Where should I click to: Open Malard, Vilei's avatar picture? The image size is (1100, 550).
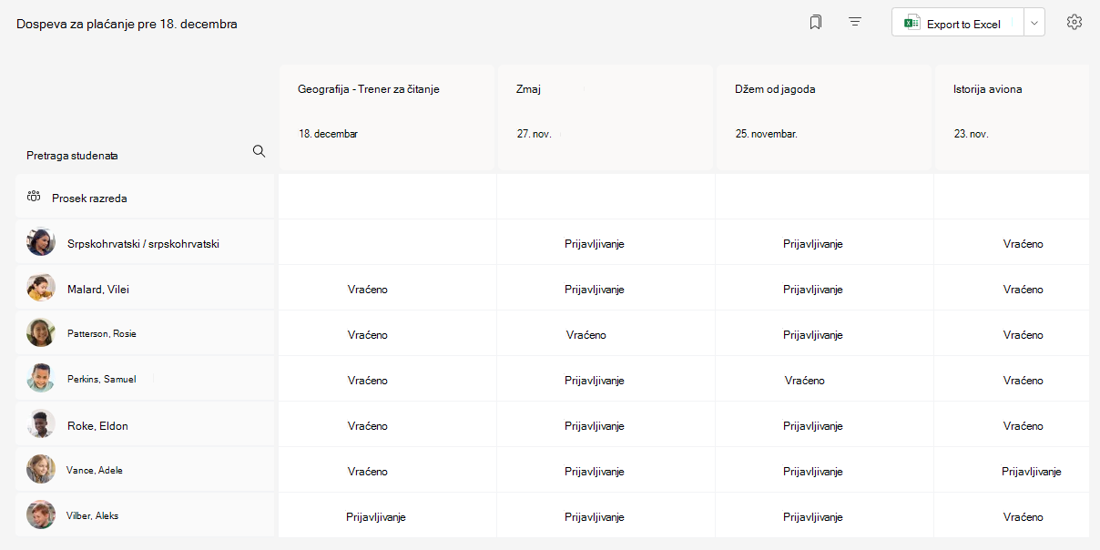pos(41,288)
